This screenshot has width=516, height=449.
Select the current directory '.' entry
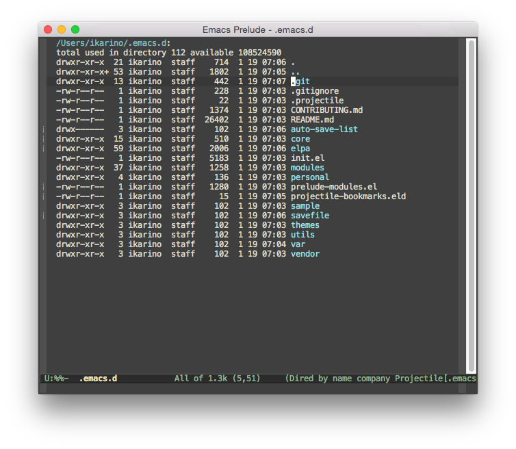point(293,62)
